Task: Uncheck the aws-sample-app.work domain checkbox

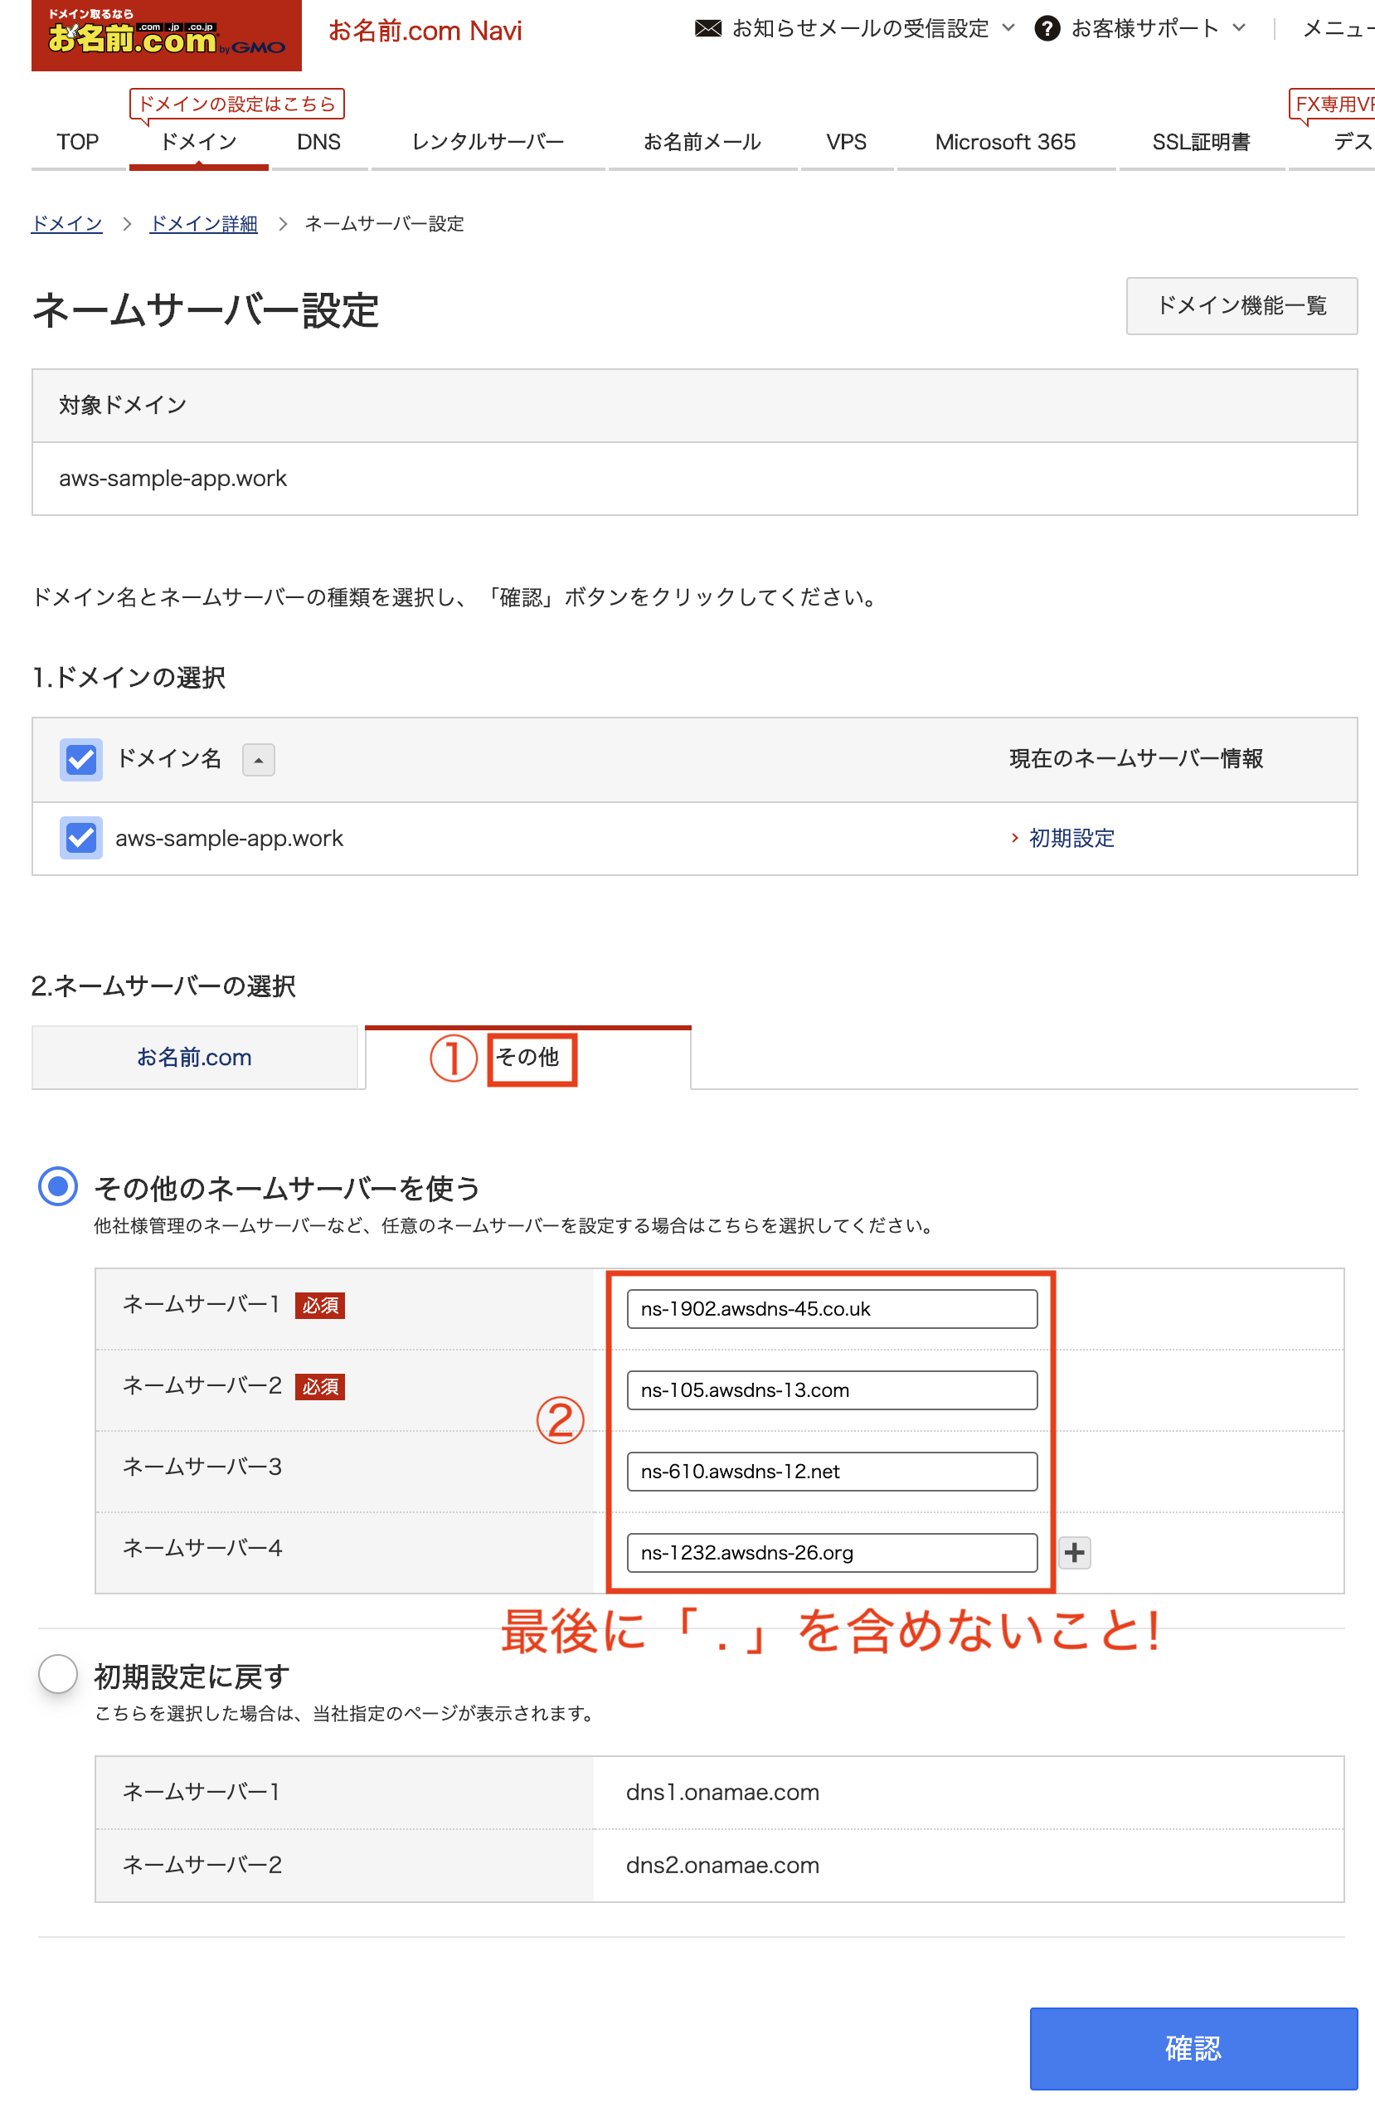Action: (x=81, y=838)
